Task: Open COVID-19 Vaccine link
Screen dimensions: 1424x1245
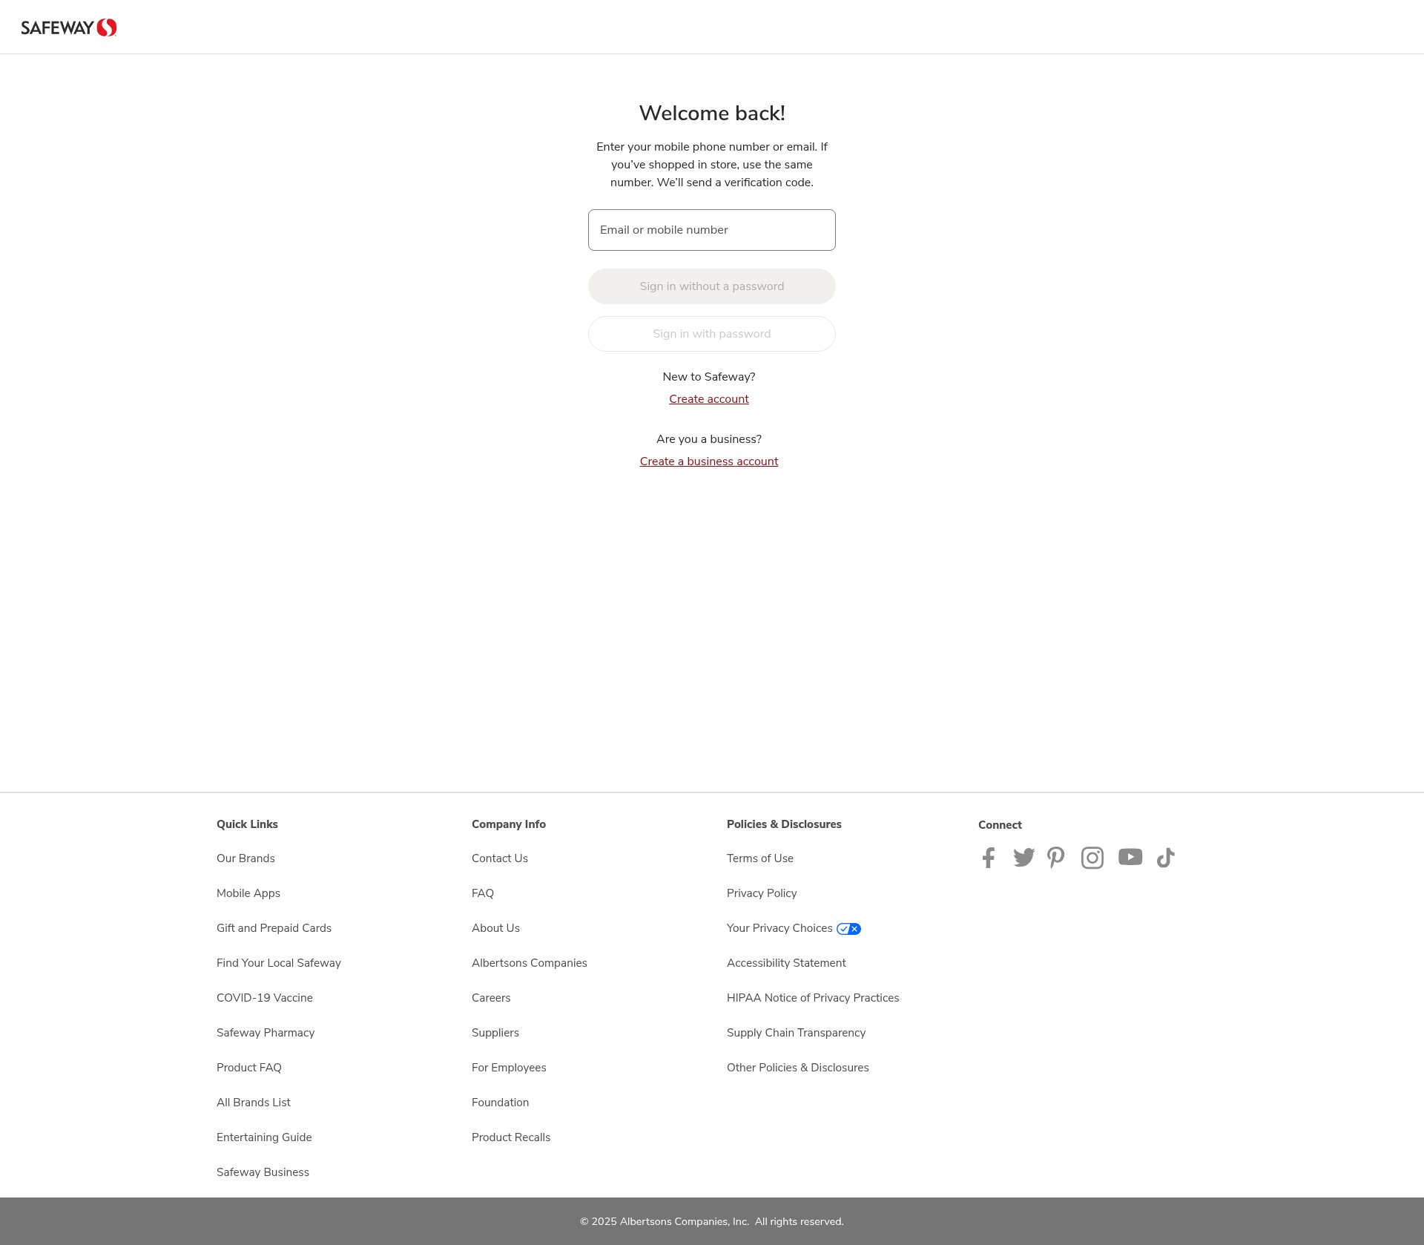Action: (265, 998)
